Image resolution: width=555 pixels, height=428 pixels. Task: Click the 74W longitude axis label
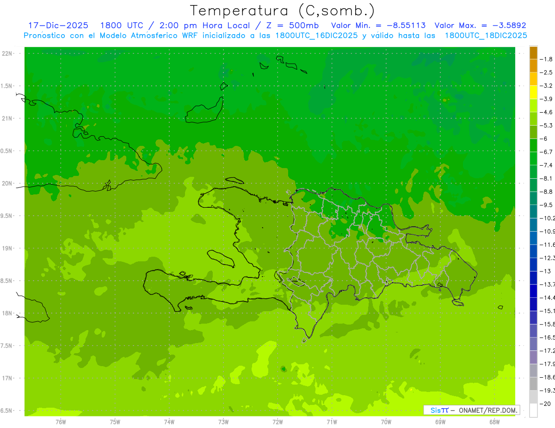click(x=169, y=422)
